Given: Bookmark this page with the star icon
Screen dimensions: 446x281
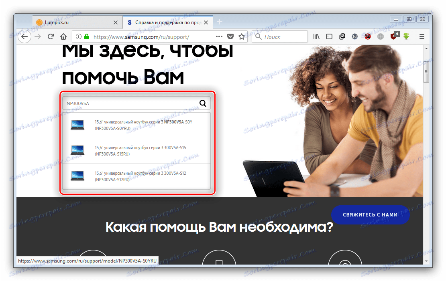Looking at the screenshot, I should click(x=241, y=36).
